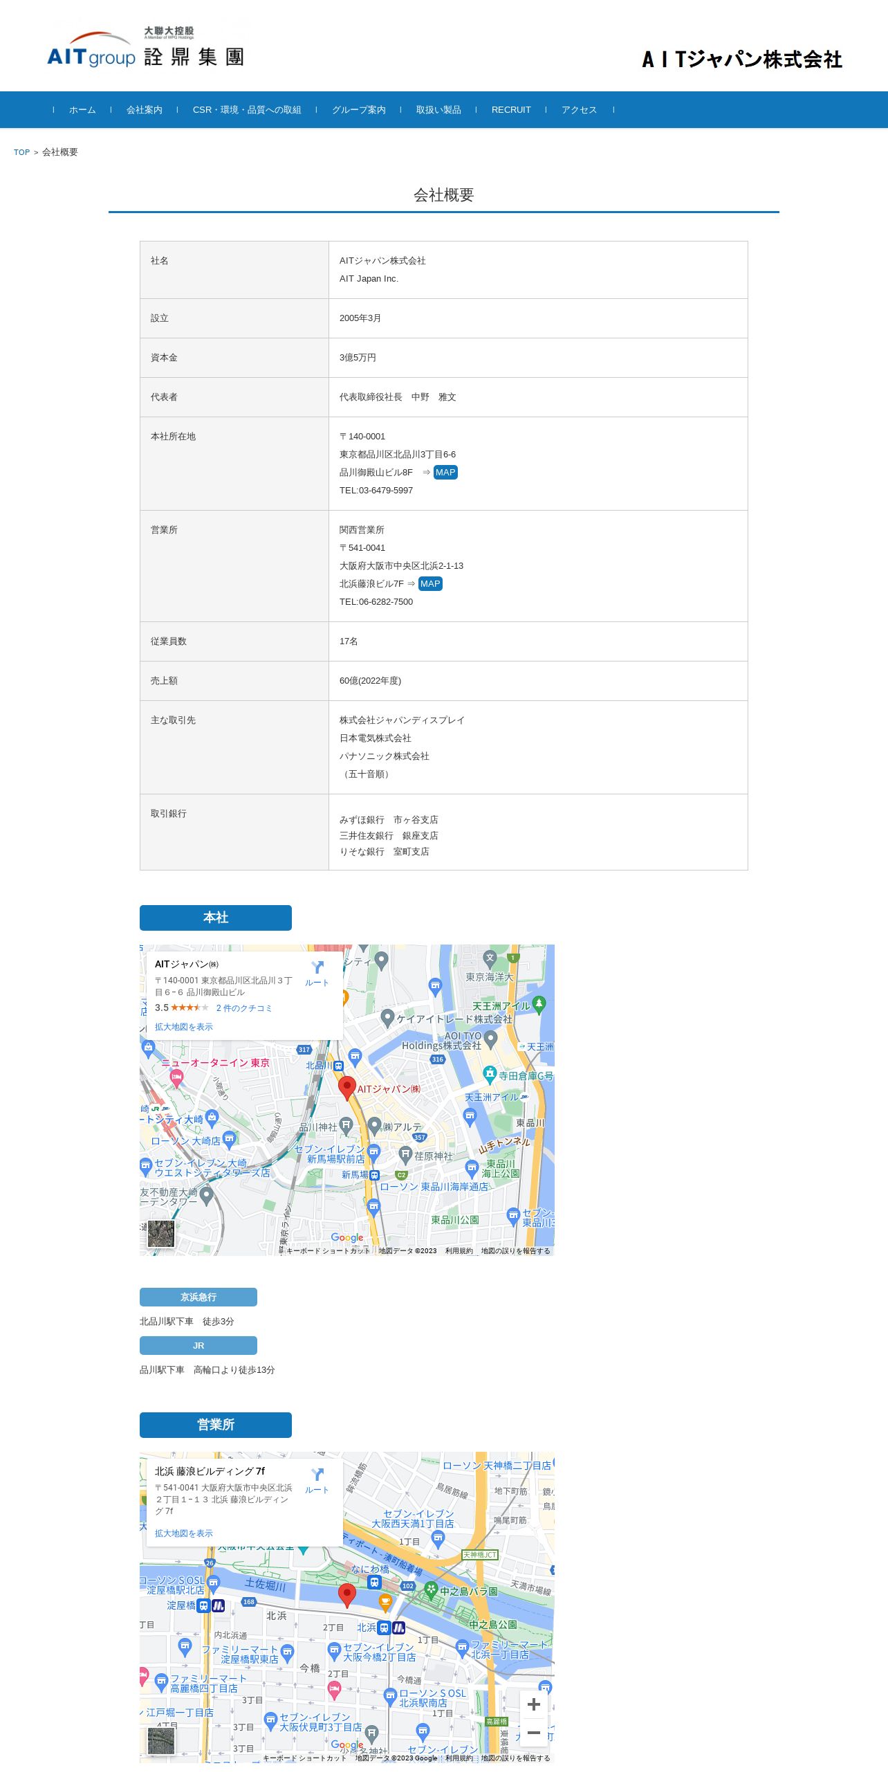The height and width of the screenshot is (1777, 888).
Task: Click the ケイアイトレード株式会社 marker
Action: 388,1018
